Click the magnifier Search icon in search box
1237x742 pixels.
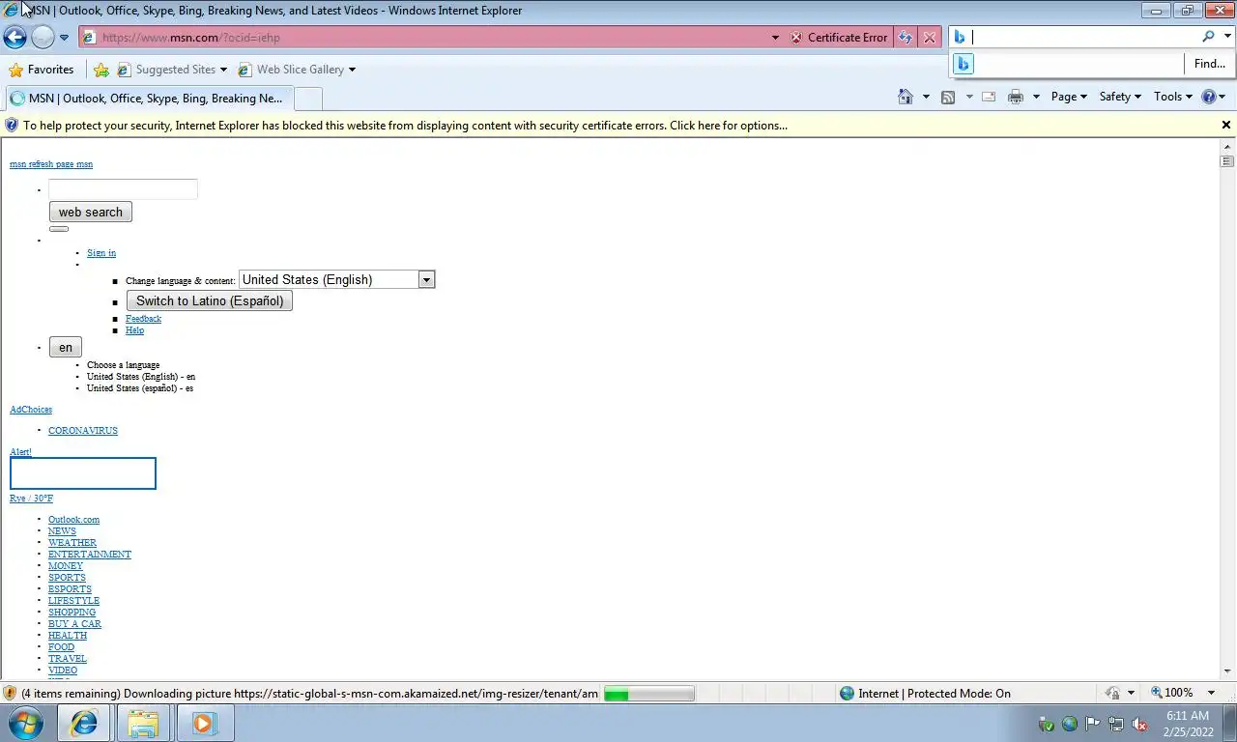click(x=1208, y=37)
